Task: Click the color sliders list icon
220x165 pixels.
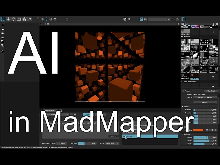Action: pos(207,130)
